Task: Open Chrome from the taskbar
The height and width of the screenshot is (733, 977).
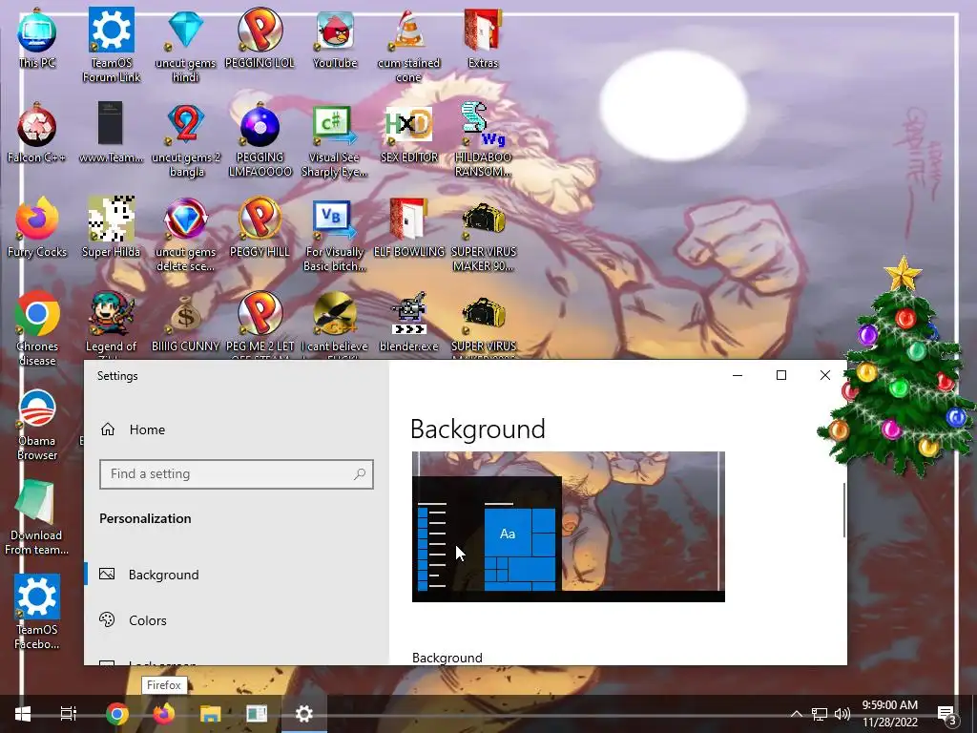Action: click(x=116, y=714)
